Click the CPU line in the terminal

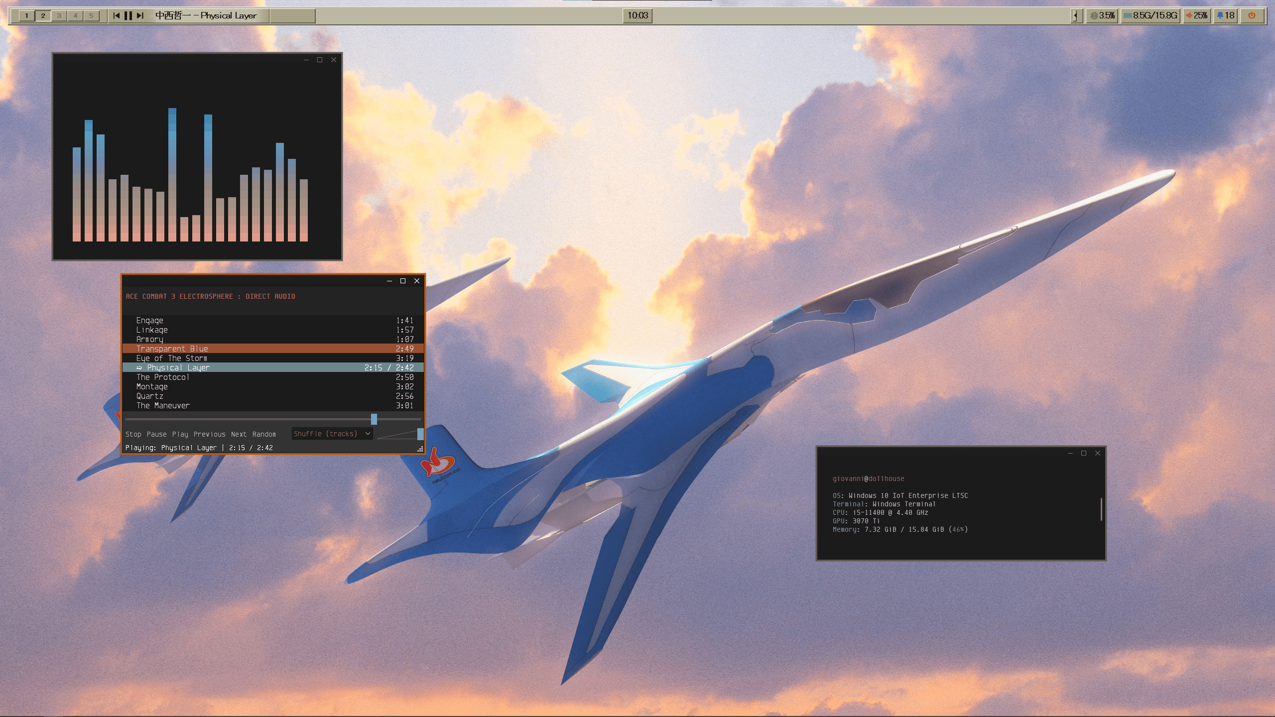coord(881,512)
